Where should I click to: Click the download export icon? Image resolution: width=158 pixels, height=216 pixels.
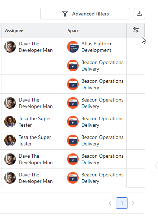139,14
